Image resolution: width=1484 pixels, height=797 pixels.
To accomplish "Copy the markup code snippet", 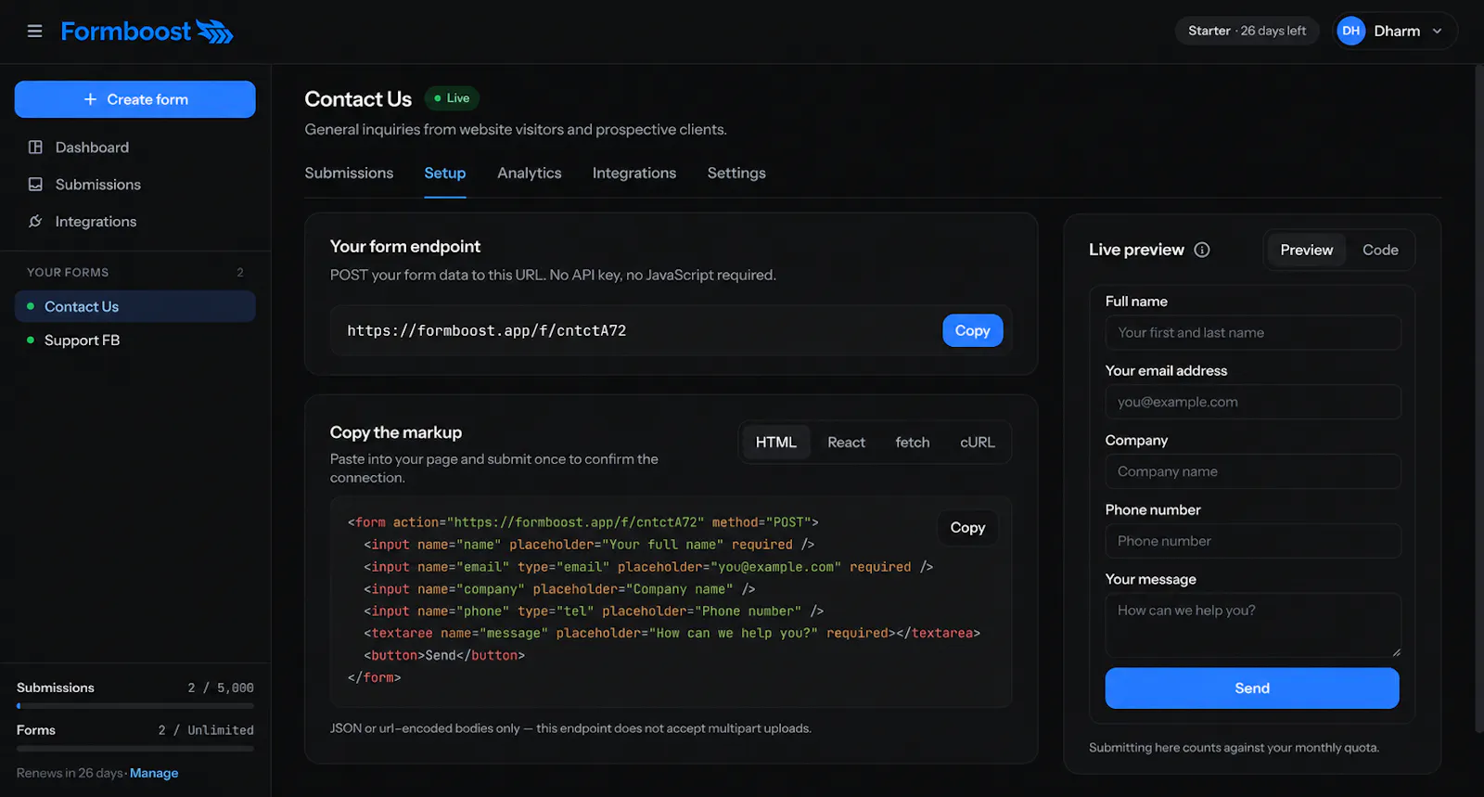I will click(967, 527).
